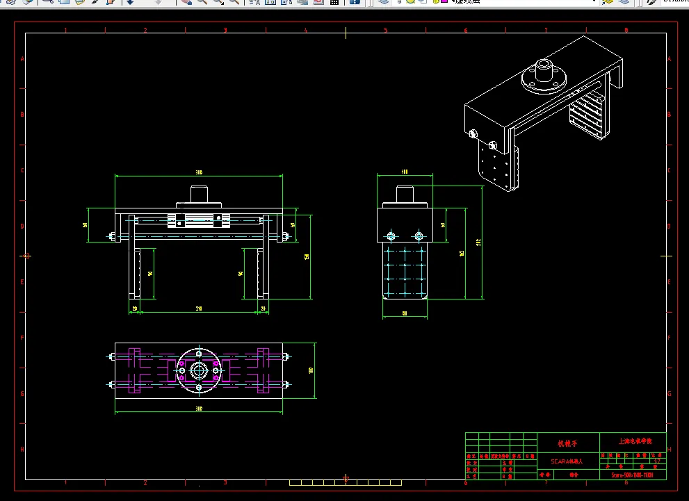Click the left bolt circle on side view
This screenshot has height=501, width=689.
point(391,236)
